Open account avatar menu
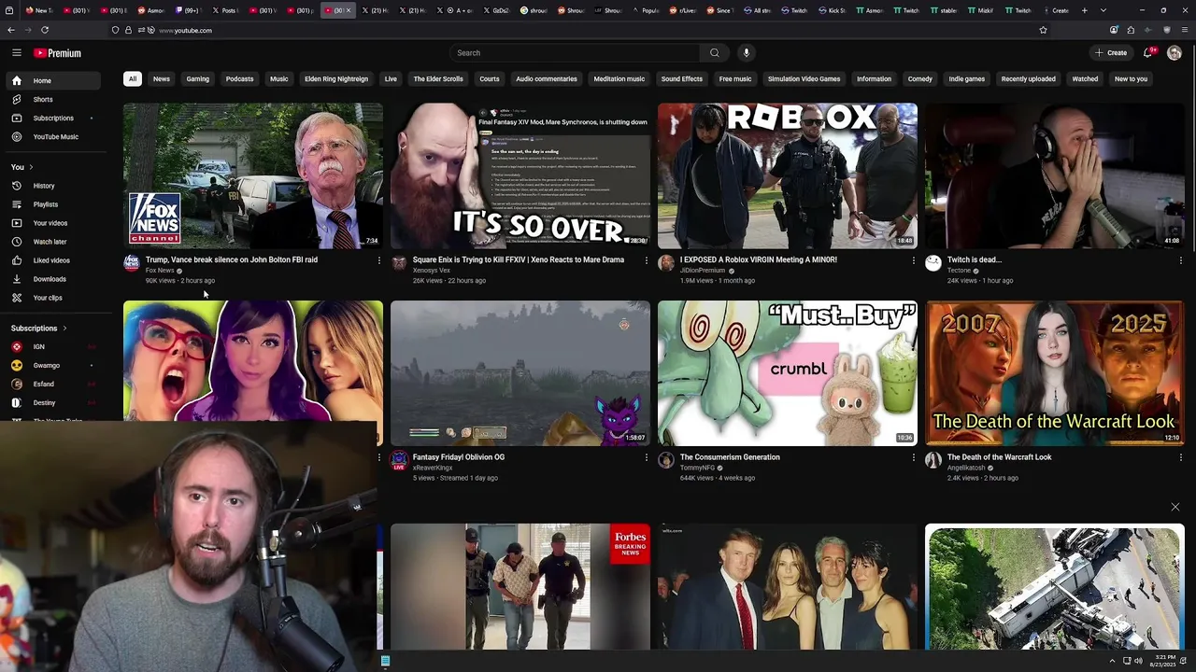This screenshot has width=1196, height=672. pyautogui.click(x=1175, y=53)
